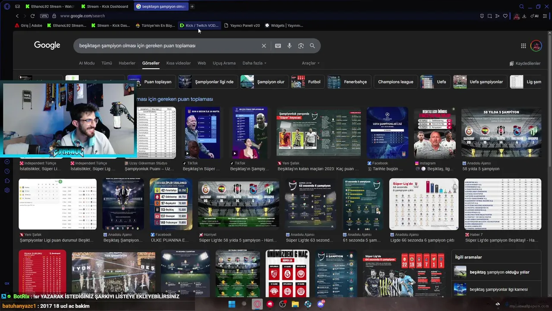Open a new browser tab
The height and width of the screenshot is (311, 552).
(x=192, y=6)
